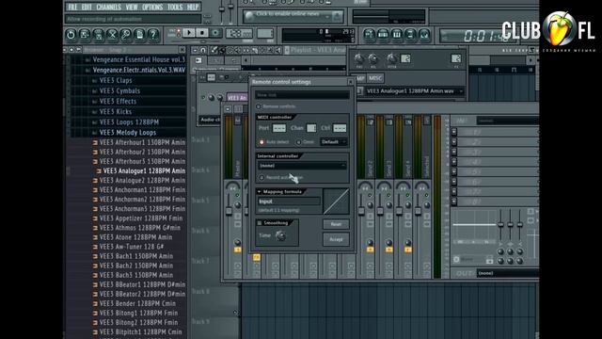602x339 pixels.
Task: Click the MIDI controller Port field
Action: [x=279, y=128]
